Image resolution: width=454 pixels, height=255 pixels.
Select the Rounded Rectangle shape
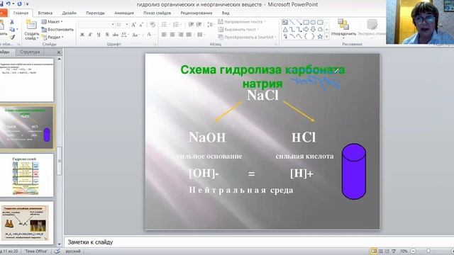[320, 22]
